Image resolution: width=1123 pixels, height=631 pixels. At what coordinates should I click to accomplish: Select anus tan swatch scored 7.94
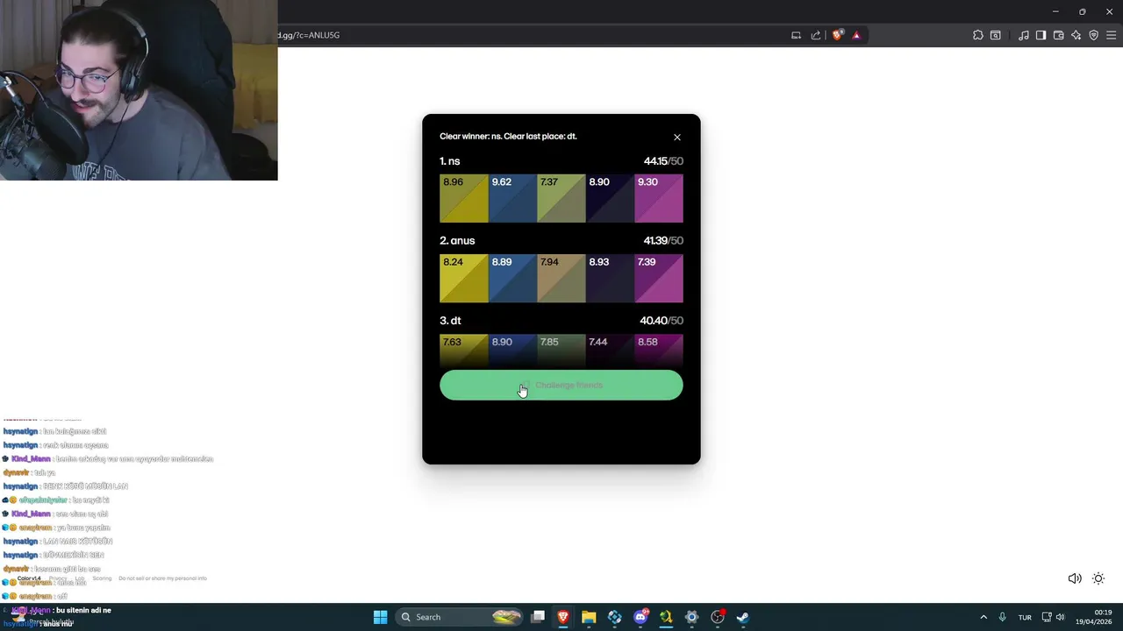click(x=561, y=279)
